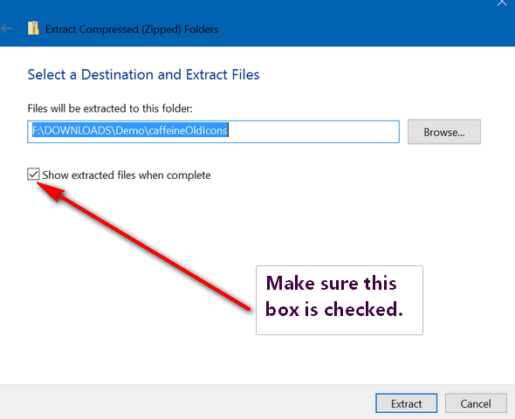Viewport: 515px width, 419px height.
Task: Open the Browse... folder picker
Action: click(444, 132)
